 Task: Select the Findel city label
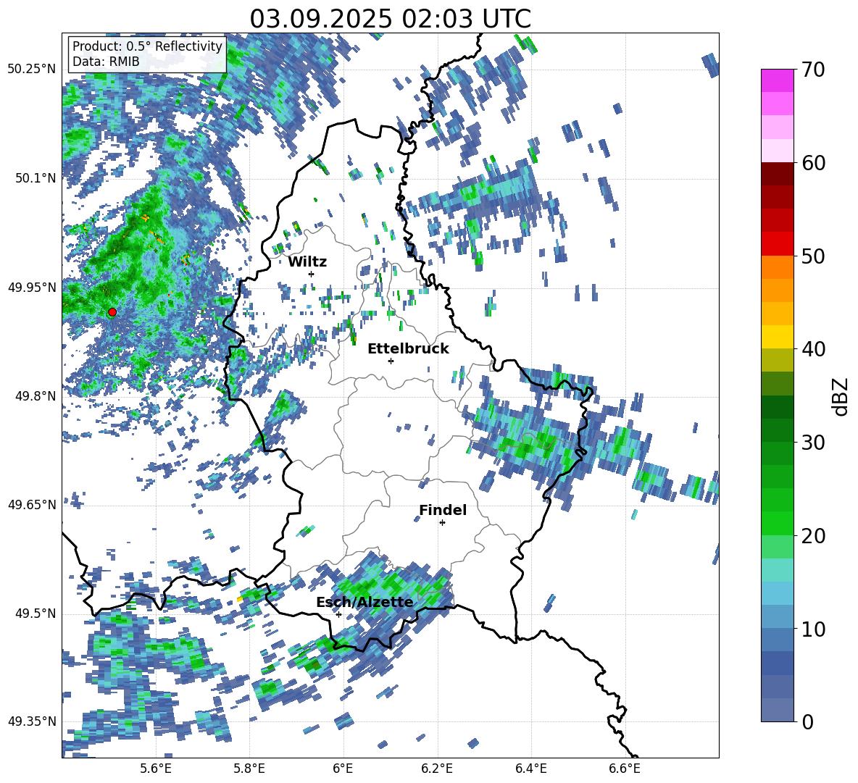pyautogui.click(x=443, y=510)
